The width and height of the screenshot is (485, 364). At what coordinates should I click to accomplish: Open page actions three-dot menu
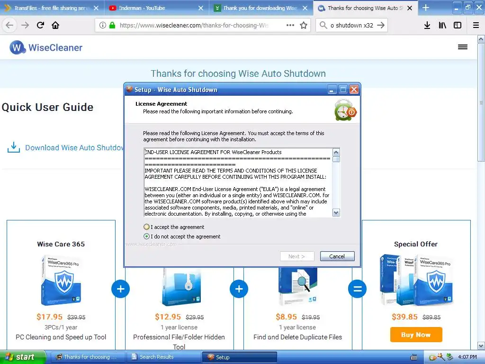click(290, 25)
